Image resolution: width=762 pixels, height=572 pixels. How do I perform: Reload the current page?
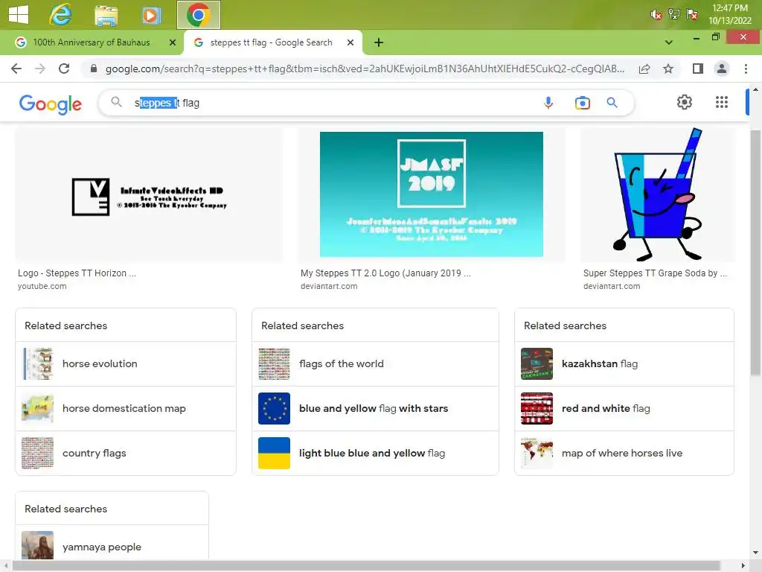click(64, 69)
